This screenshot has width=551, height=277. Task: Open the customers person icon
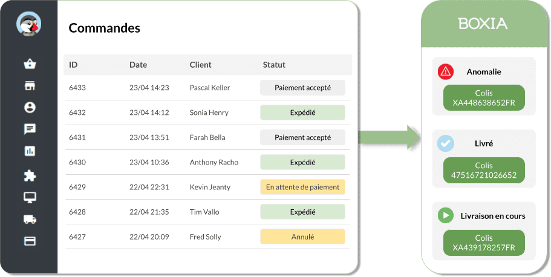click(30, 107)
